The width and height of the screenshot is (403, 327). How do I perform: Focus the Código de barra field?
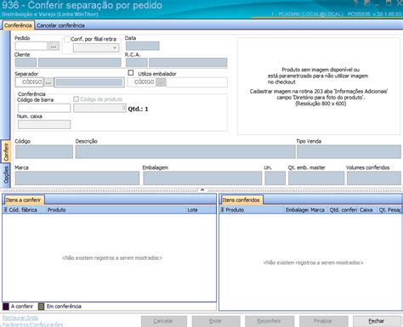44,108
